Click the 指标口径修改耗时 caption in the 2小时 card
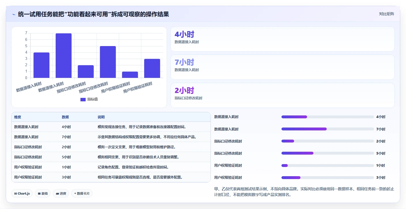The width and height of the screenshot is (406, 209). [188, 98]
